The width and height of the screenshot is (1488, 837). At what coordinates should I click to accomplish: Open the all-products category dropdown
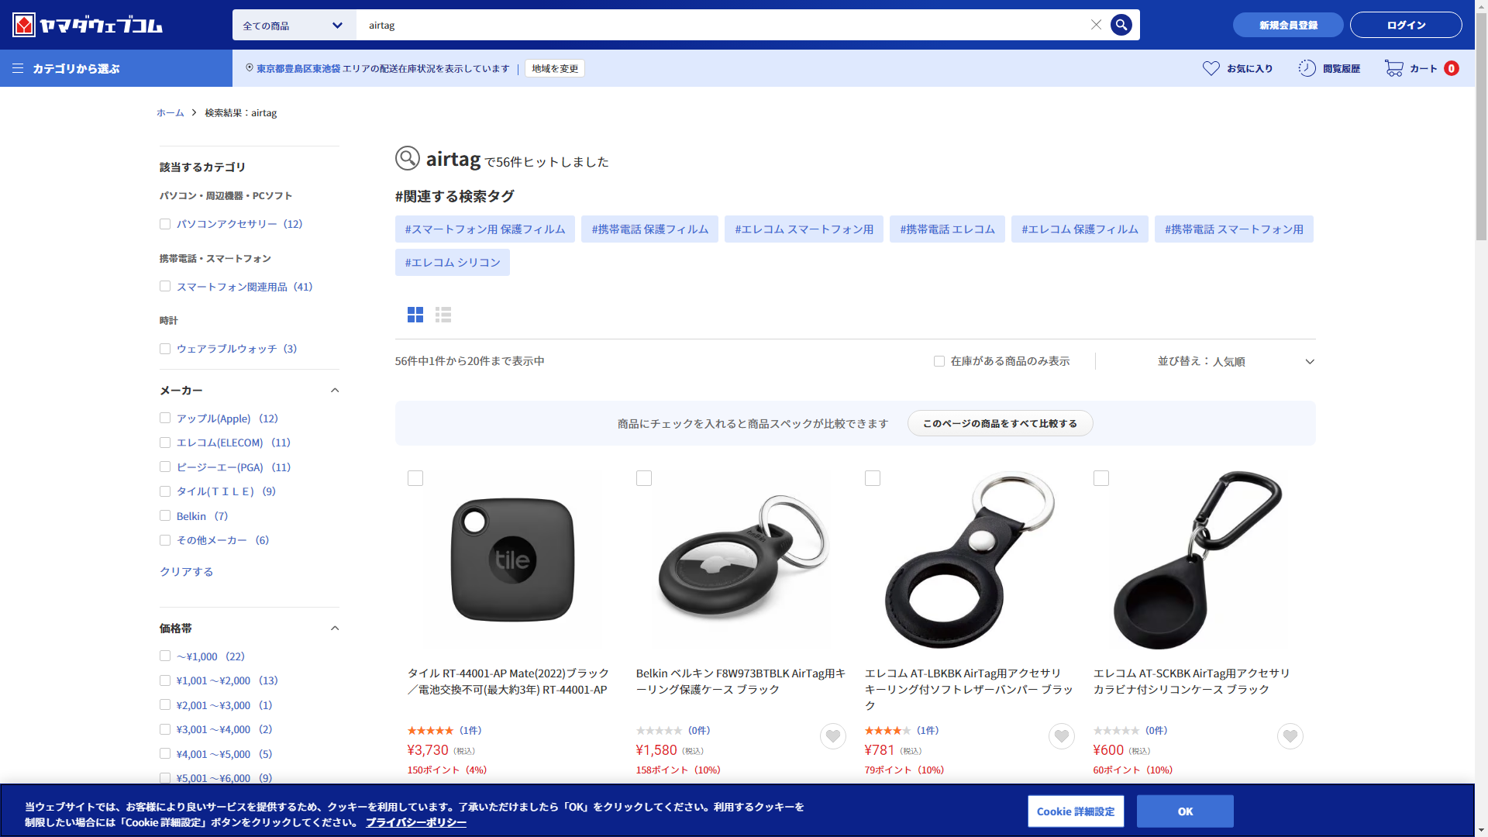coord(294,25)
